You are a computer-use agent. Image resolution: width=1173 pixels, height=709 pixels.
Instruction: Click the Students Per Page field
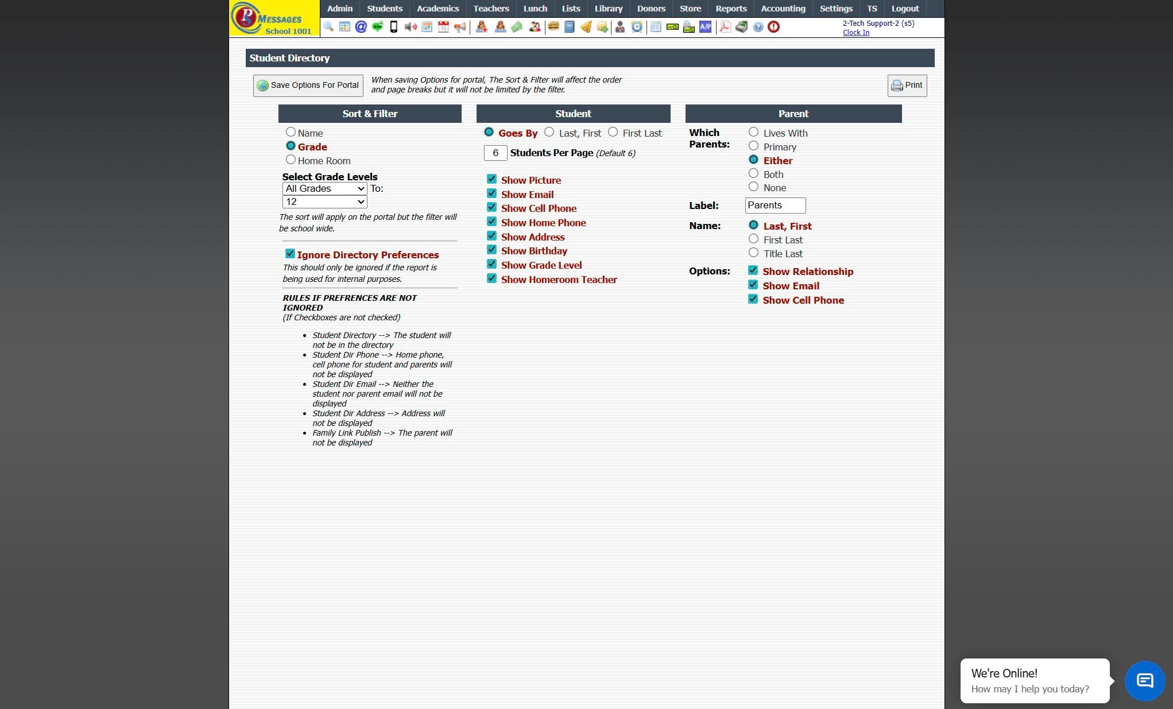coord(495,153)
